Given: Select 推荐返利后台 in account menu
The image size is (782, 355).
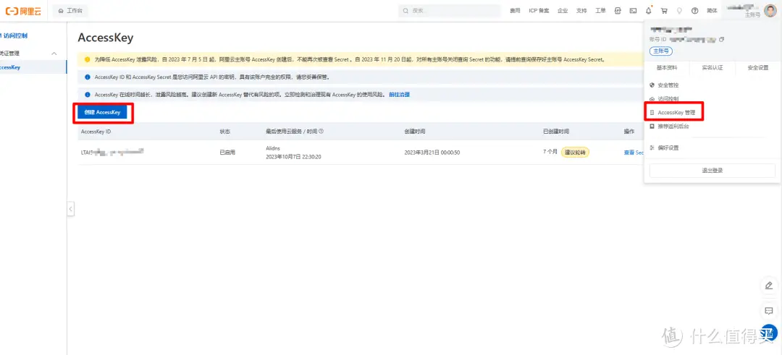Looking at the screenshot, I should [x=673, y=127].
